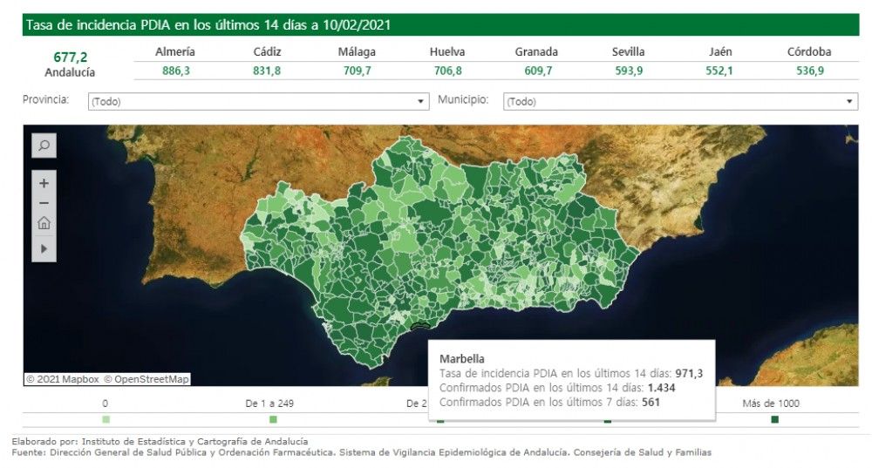Reset map view with the home icon
This screenshot has width=872, height=468.
click(x=44, y=223)
